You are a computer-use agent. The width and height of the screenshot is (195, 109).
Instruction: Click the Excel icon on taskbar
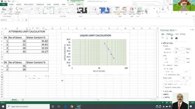[x=78, y=106]
